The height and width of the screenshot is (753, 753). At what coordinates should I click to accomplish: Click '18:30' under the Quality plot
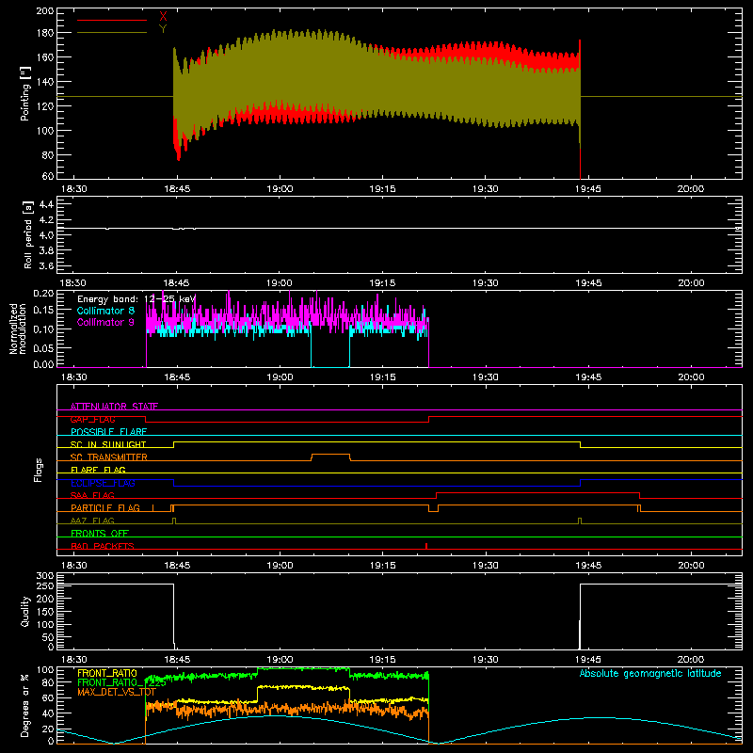(74, 660)
